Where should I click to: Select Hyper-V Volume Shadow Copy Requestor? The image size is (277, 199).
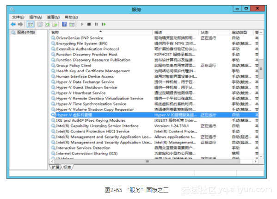(154, 109)
